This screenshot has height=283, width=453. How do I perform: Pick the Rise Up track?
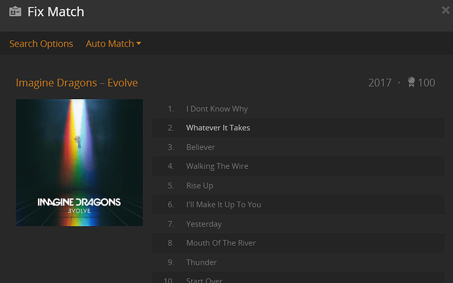click(299, 186)
